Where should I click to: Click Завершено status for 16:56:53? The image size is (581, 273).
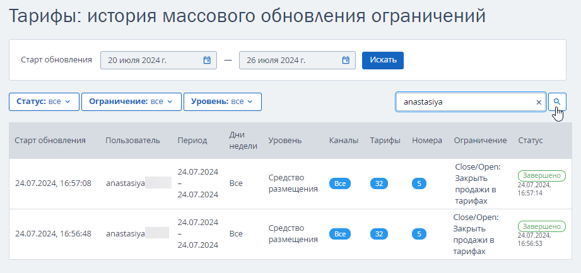point(542,226)
